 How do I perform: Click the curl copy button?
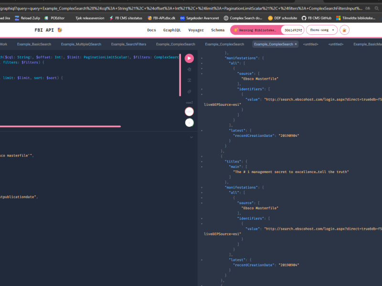pos(189,102)
